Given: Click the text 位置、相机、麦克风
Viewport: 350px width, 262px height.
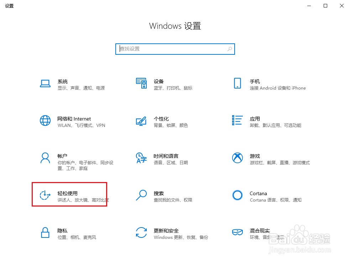Looking at the screenshot, I should pos(77,237).
